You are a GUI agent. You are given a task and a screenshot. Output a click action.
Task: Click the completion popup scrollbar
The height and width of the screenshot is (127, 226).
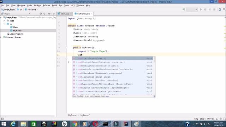pyautogui.click(x=155, y=60)
